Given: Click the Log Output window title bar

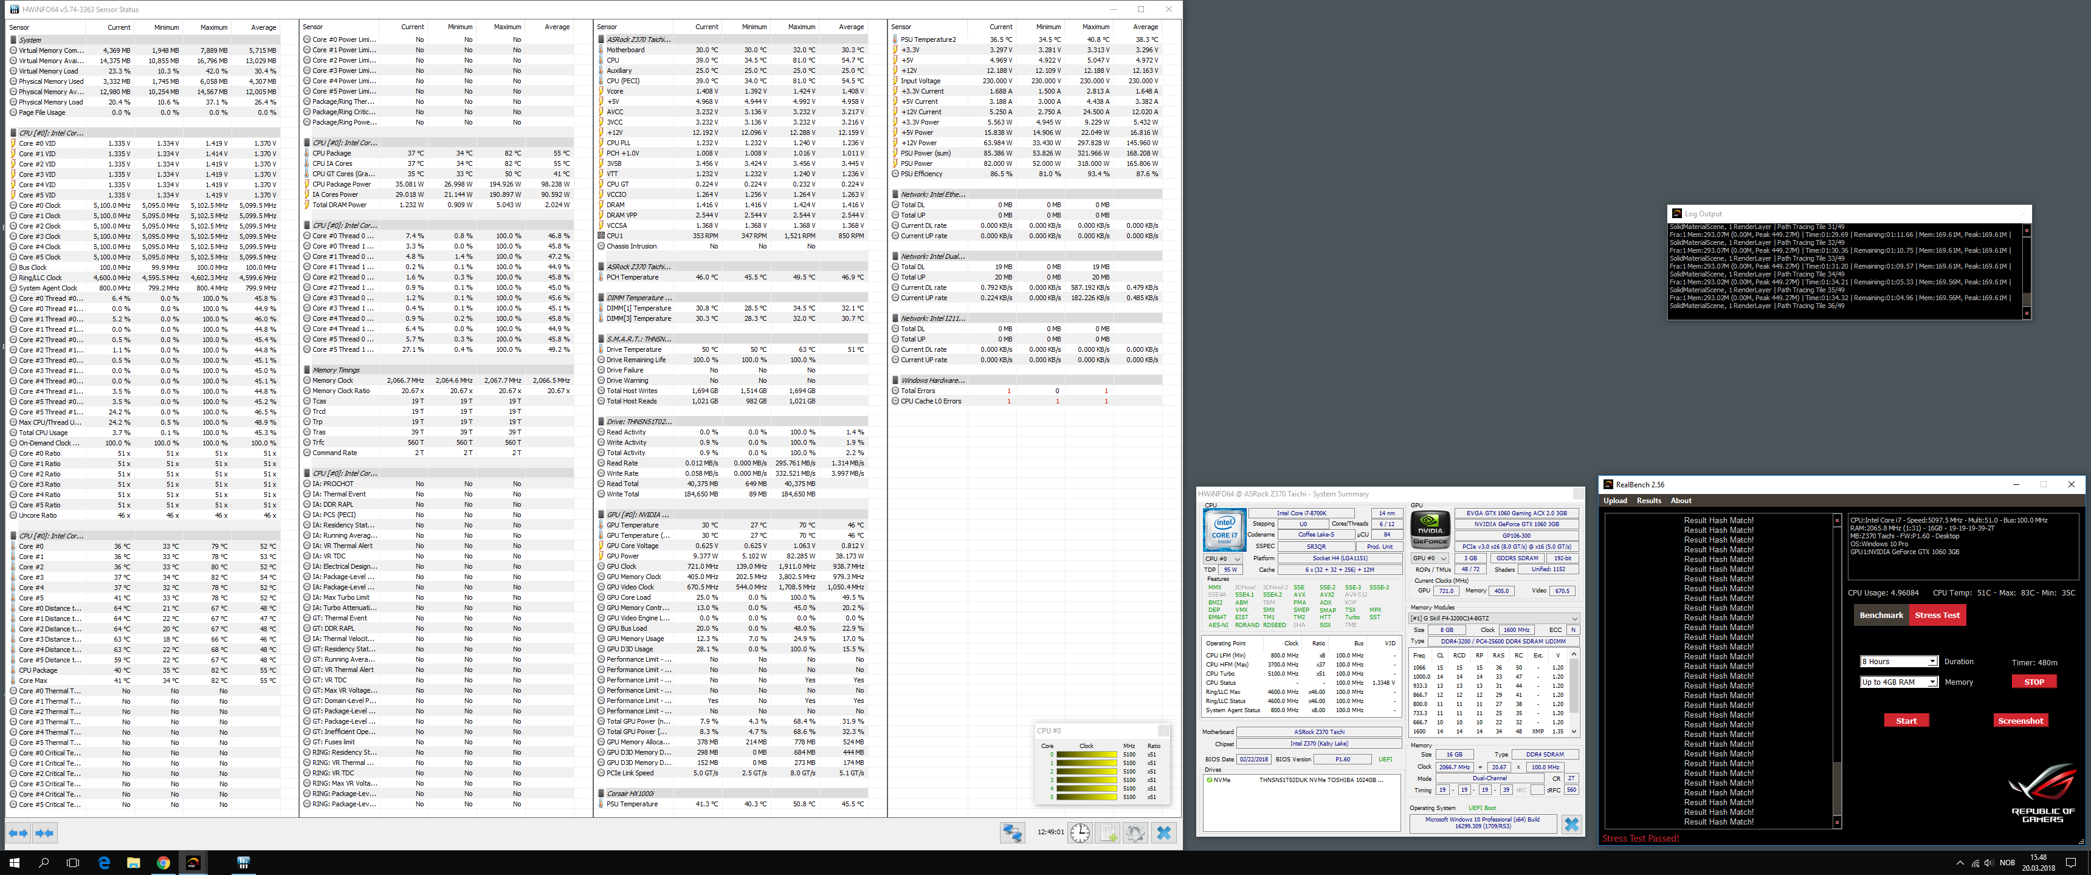Looking at the screenshot, I should coord(1848,213).
